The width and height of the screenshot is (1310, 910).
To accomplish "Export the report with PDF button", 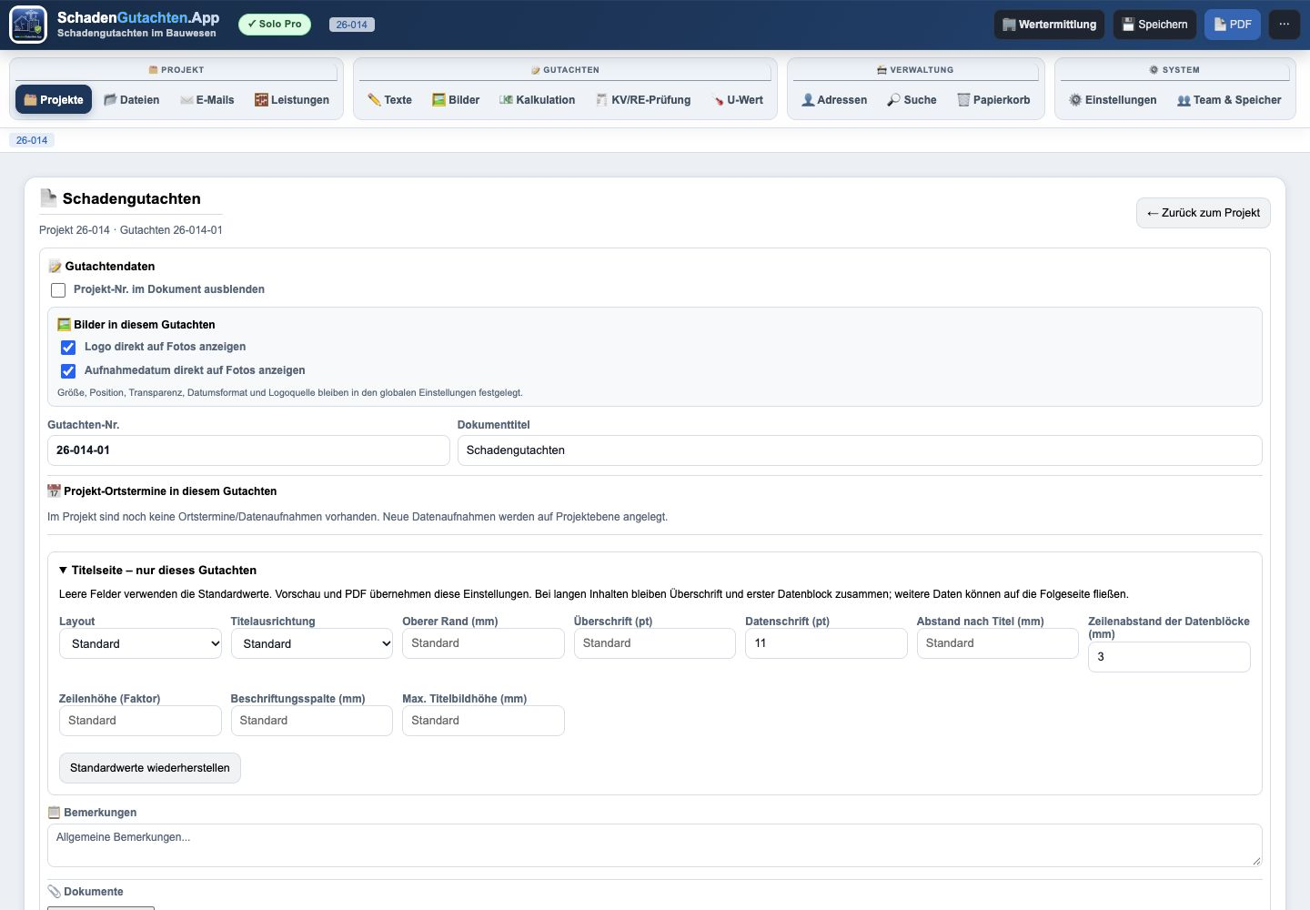I will [1233, 25].
